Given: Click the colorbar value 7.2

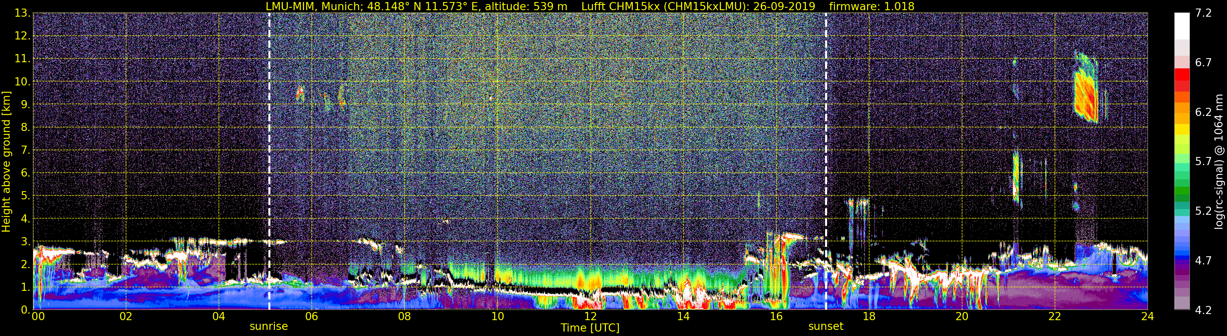Looking at the screenshot, I should pos(1203,13).
